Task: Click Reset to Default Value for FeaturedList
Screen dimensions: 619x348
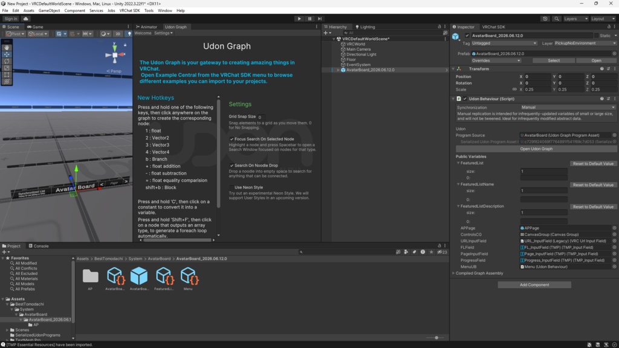Action: click(593, 163)
